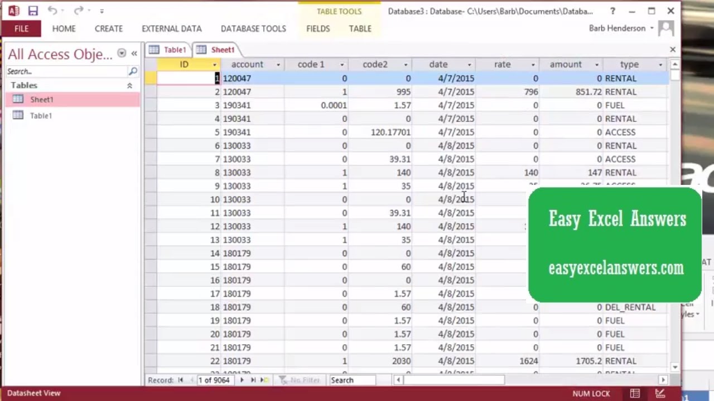This screenshot has width=714, height=401.
Task: Collapse the Tables group in navigation pane
Action: pos(129,86)
